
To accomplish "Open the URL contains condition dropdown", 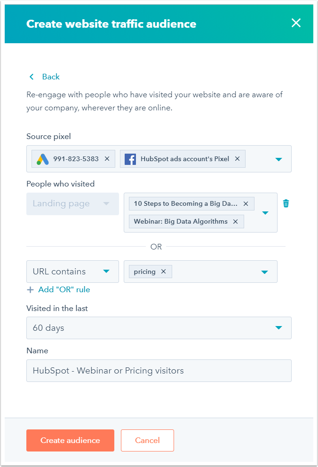I will click(72, 272).
